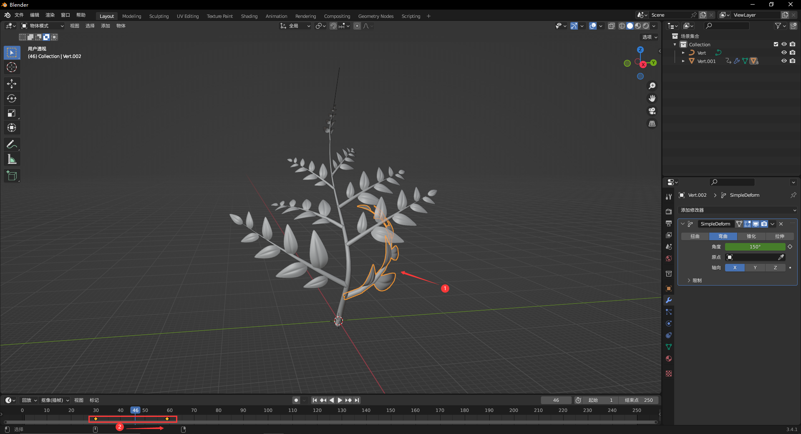Toggle Collection visibility eye icon

coord(784,44)
